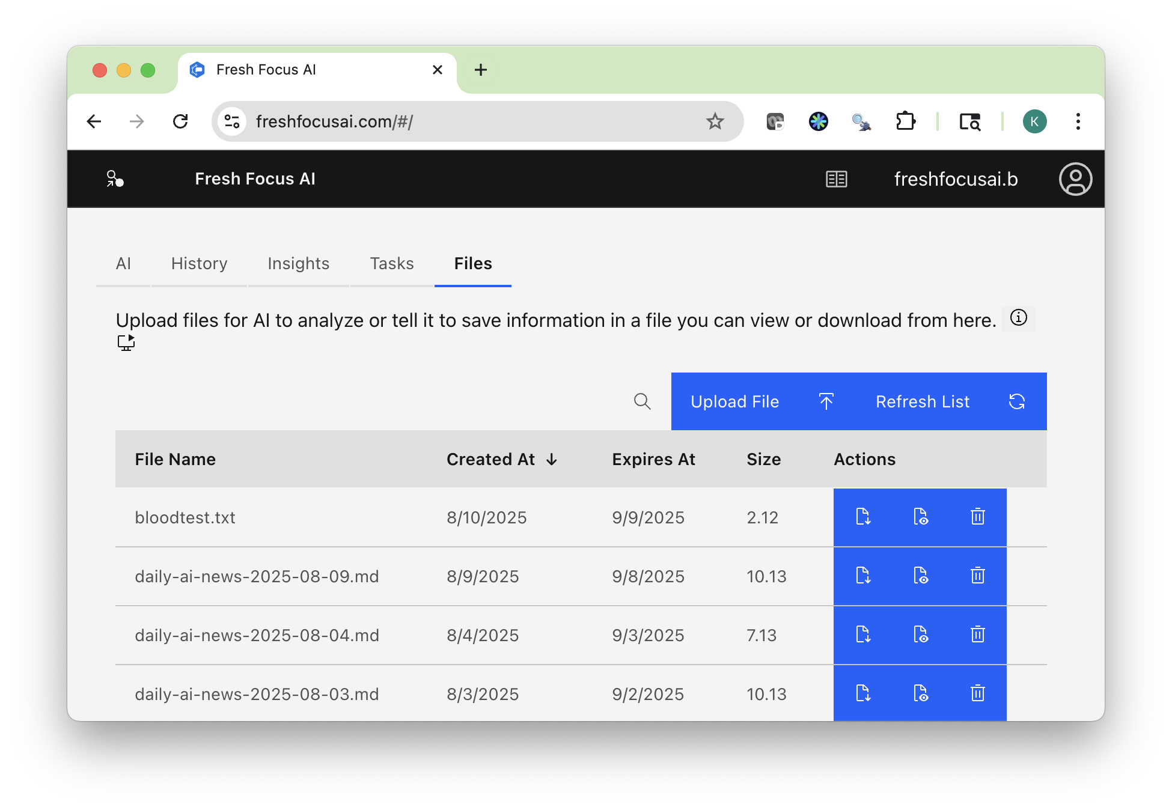Open the info icon beside the description

[x=1019, y=318]
